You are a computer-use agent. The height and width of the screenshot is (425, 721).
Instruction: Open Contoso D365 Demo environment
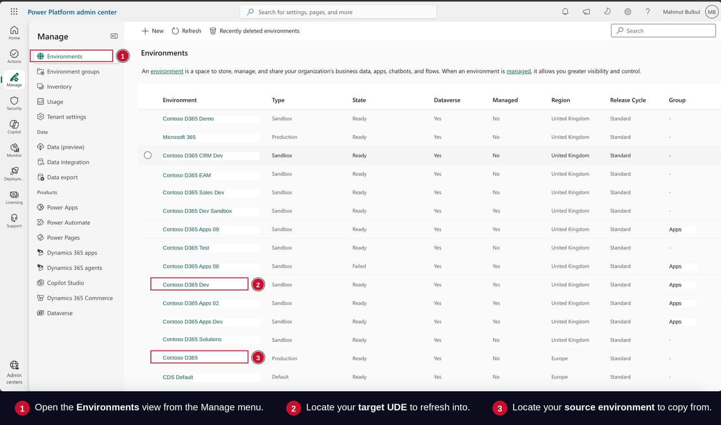188,119
